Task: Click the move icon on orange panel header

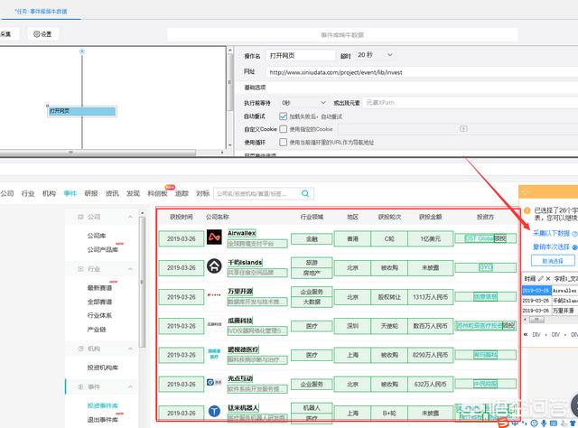Action: pyautogui.click(x=525, y=191)
